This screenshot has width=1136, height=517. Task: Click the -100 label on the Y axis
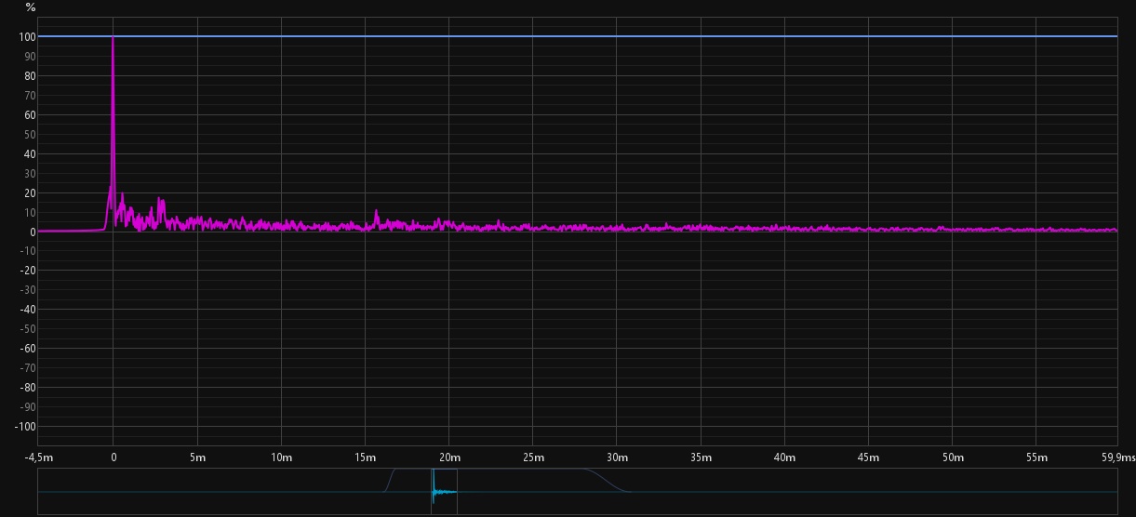pyautogui.click(x=25, y=427)
